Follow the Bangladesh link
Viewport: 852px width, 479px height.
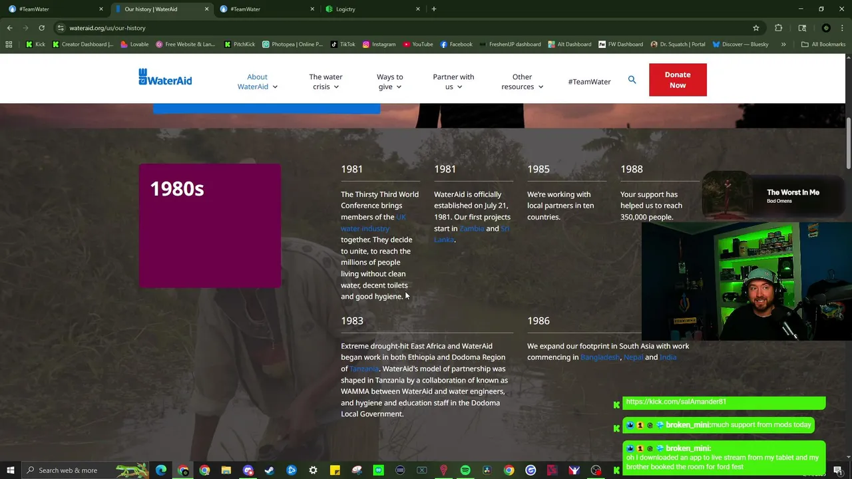600,357
